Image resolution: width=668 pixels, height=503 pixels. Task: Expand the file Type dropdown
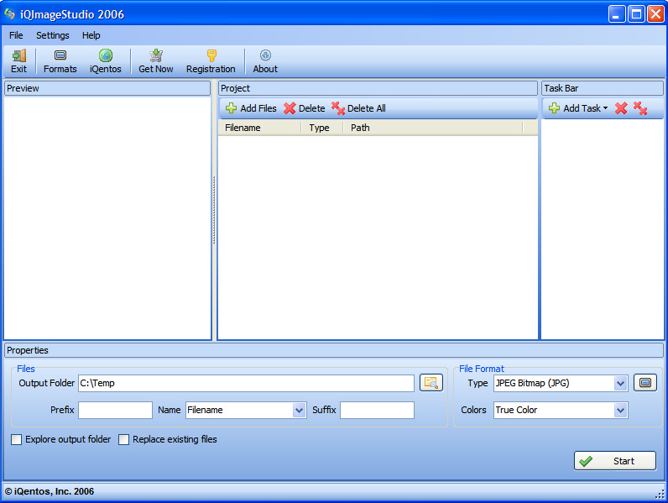pos(620,383)
